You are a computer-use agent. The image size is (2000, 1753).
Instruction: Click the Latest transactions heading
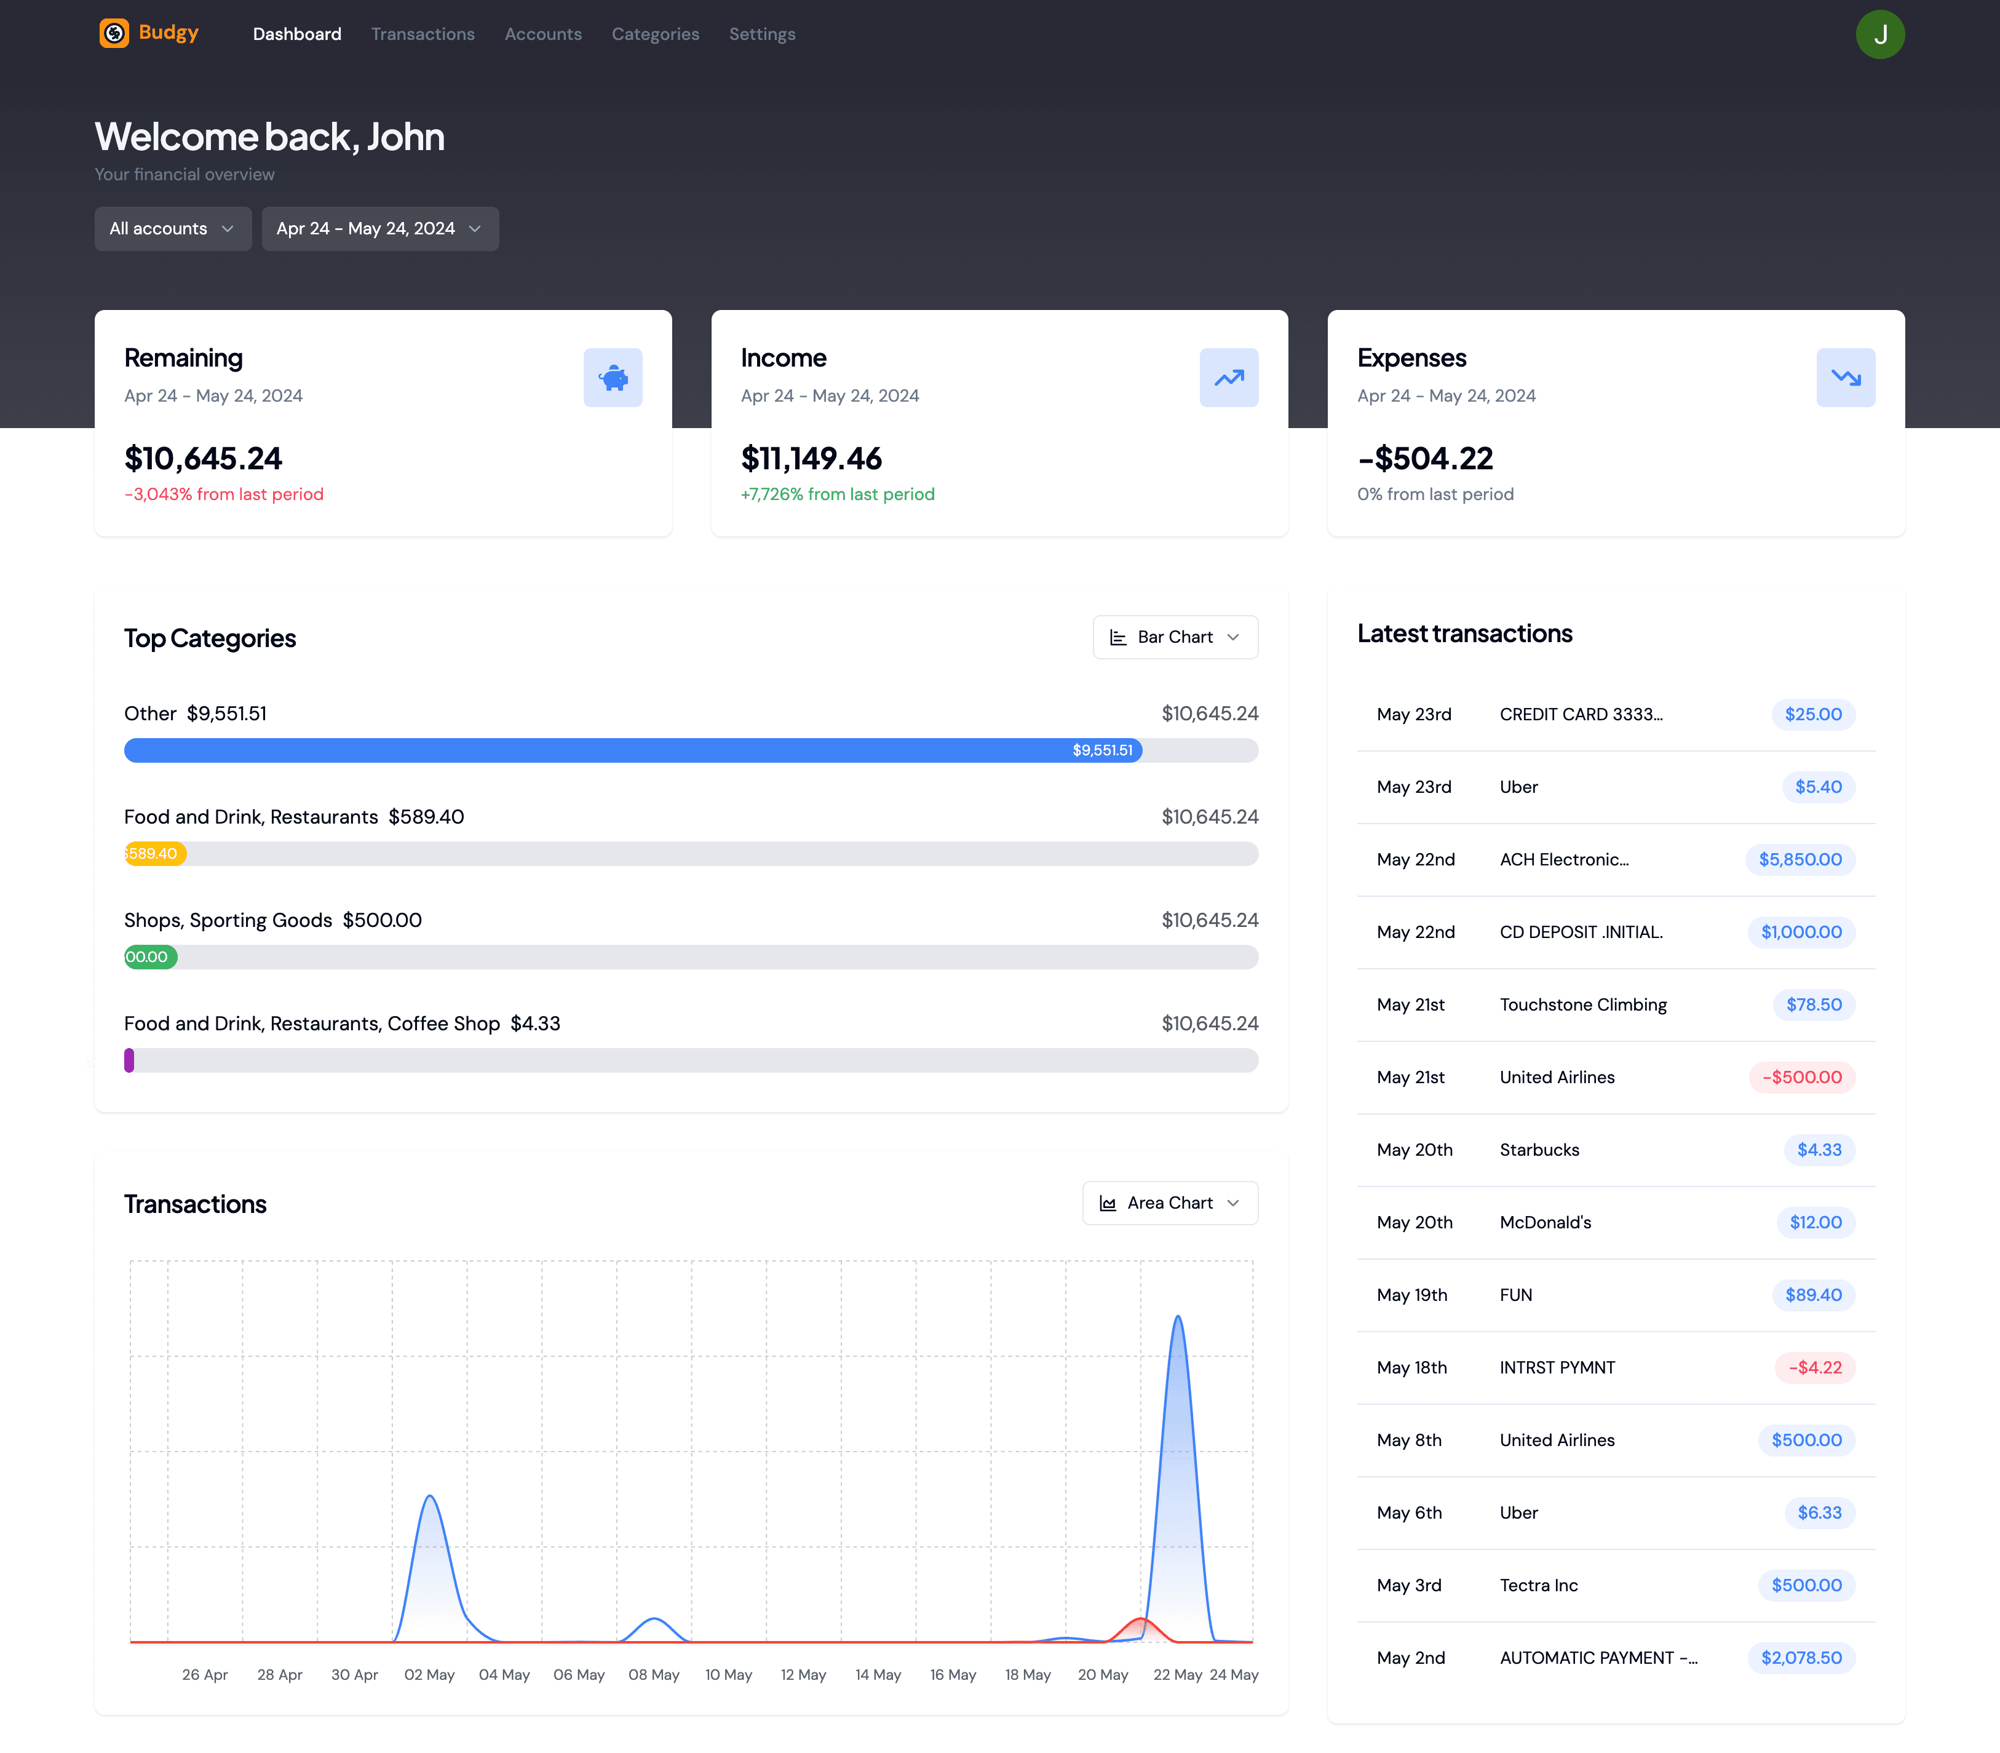click(x=1464, y=634)
